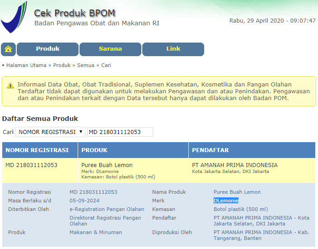Click e-Registration Pangan Olahan value
This screenshot has width=318, height=249.
(x=107, y=209)
